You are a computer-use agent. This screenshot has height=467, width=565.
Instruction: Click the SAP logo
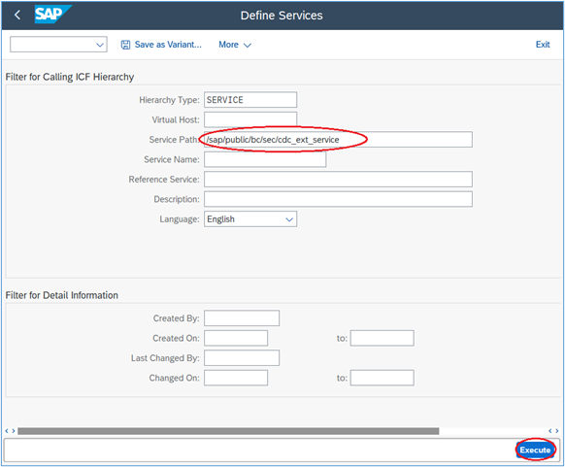(52, 15)
